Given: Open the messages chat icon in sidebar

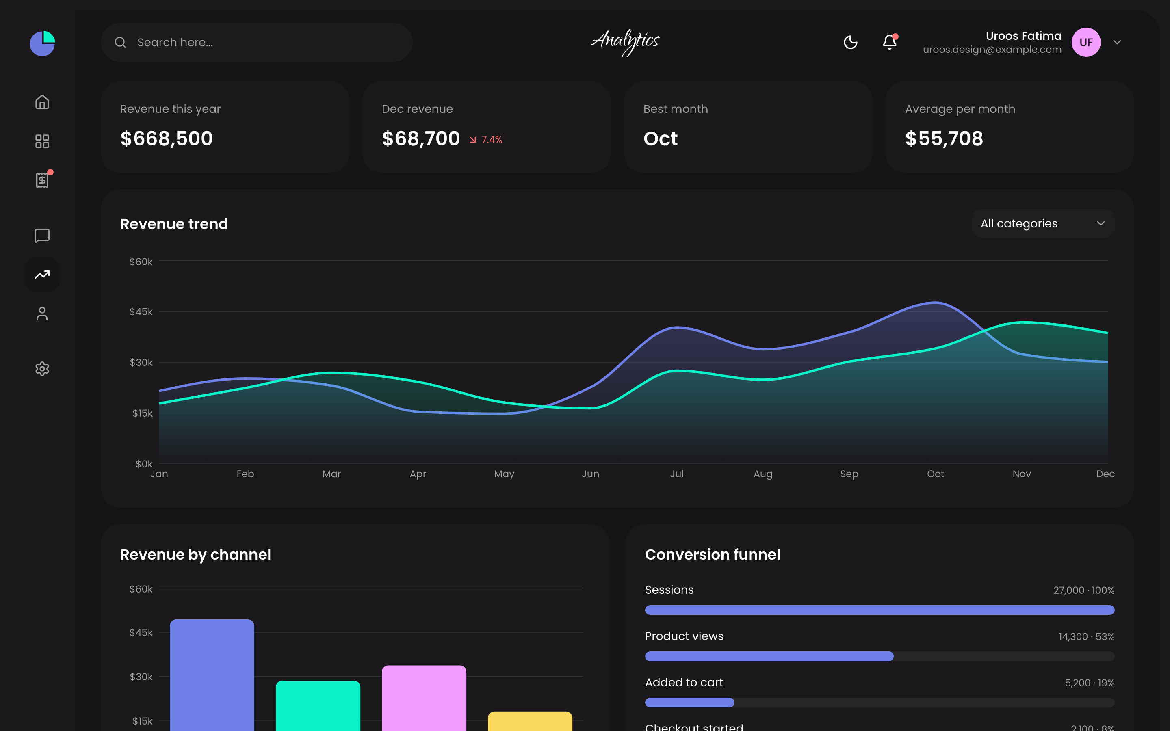Looking at the screenshot, I should [x=43, y=236].
